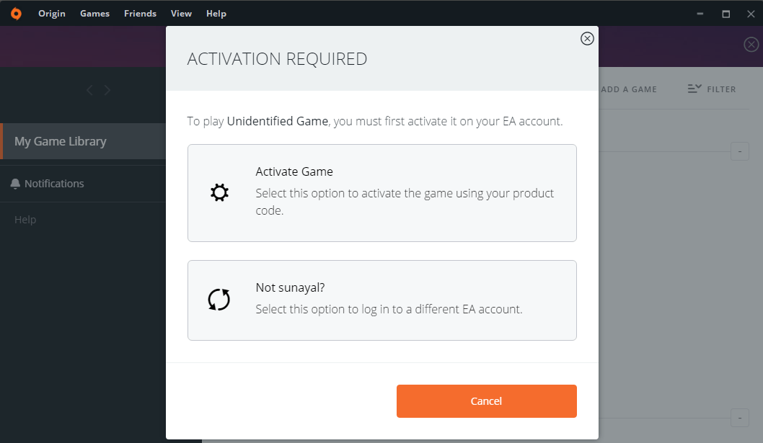Viewport: 763px width, 443px height.
Task: Click the Origin logo icon
Action: point(16,14)
